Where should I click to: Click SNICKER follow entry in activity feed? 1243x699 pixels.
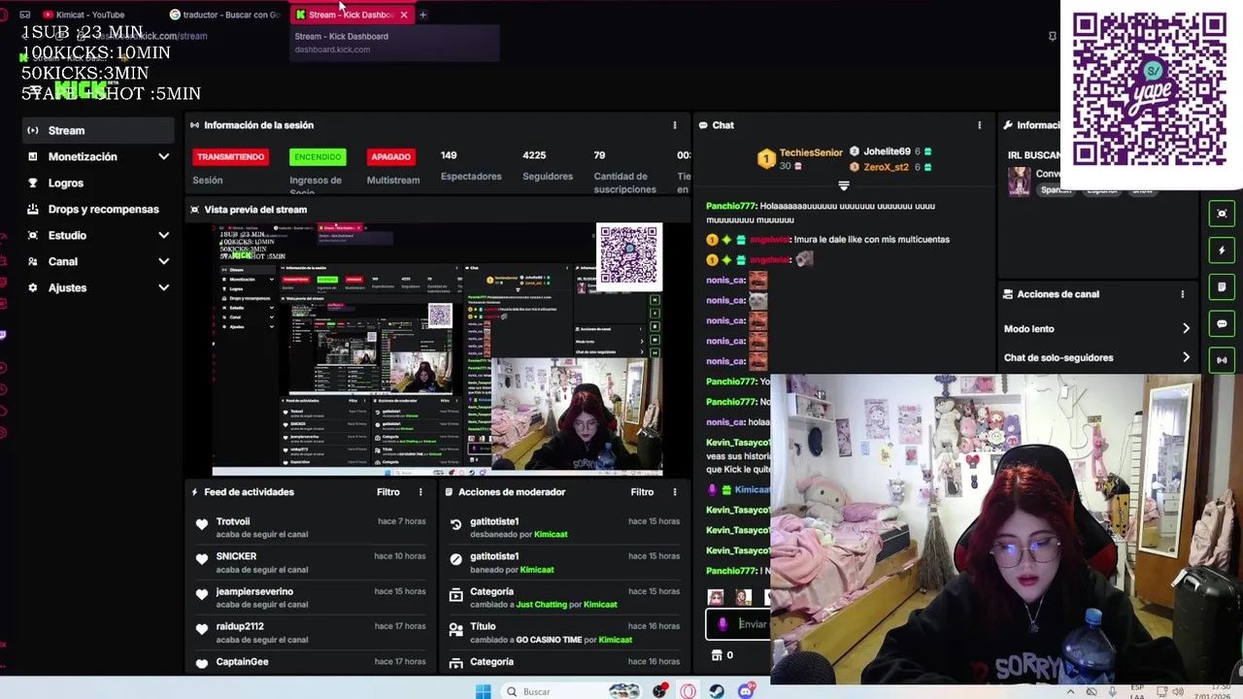point(311,562)
